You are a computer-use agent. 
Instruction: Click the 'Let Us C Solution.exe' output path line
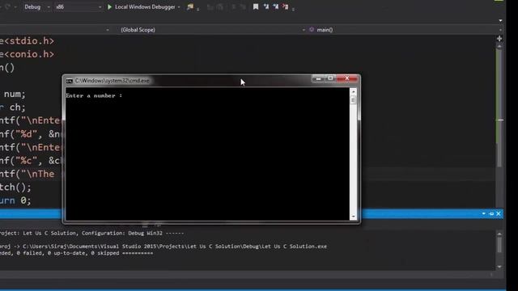point(163,247)
